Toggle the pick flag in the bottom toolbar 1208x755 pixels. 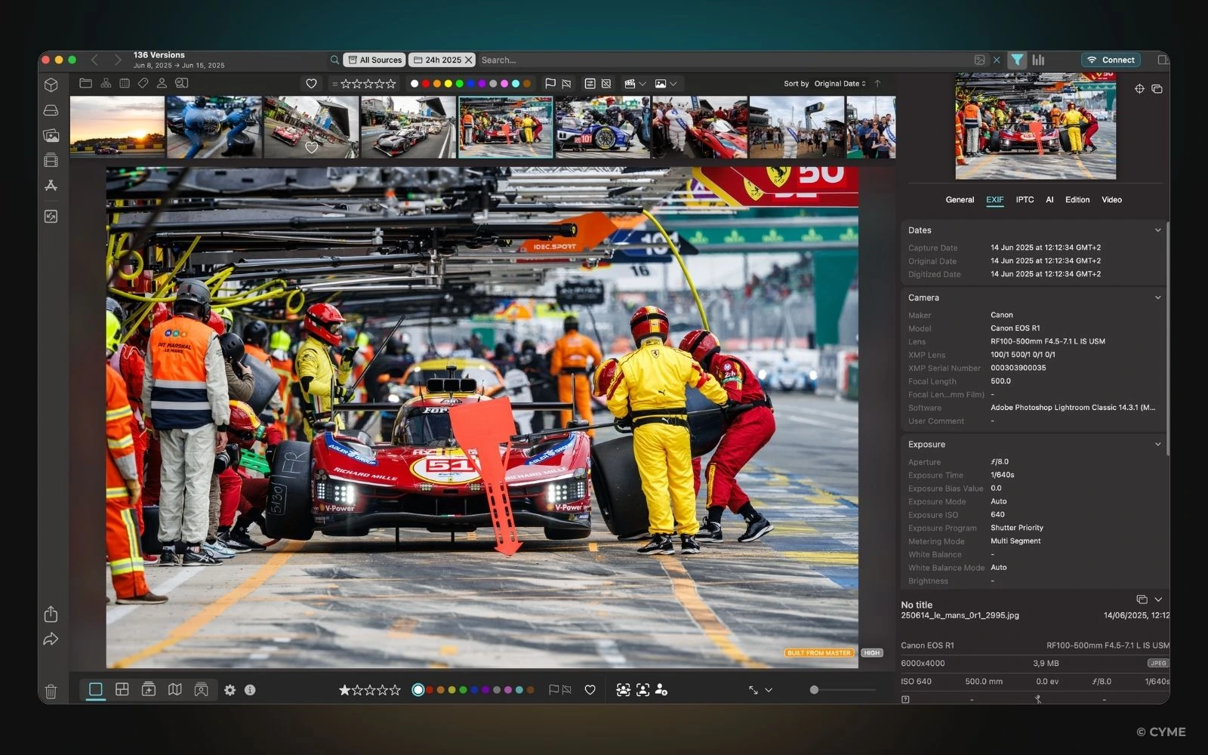point(553,690)
